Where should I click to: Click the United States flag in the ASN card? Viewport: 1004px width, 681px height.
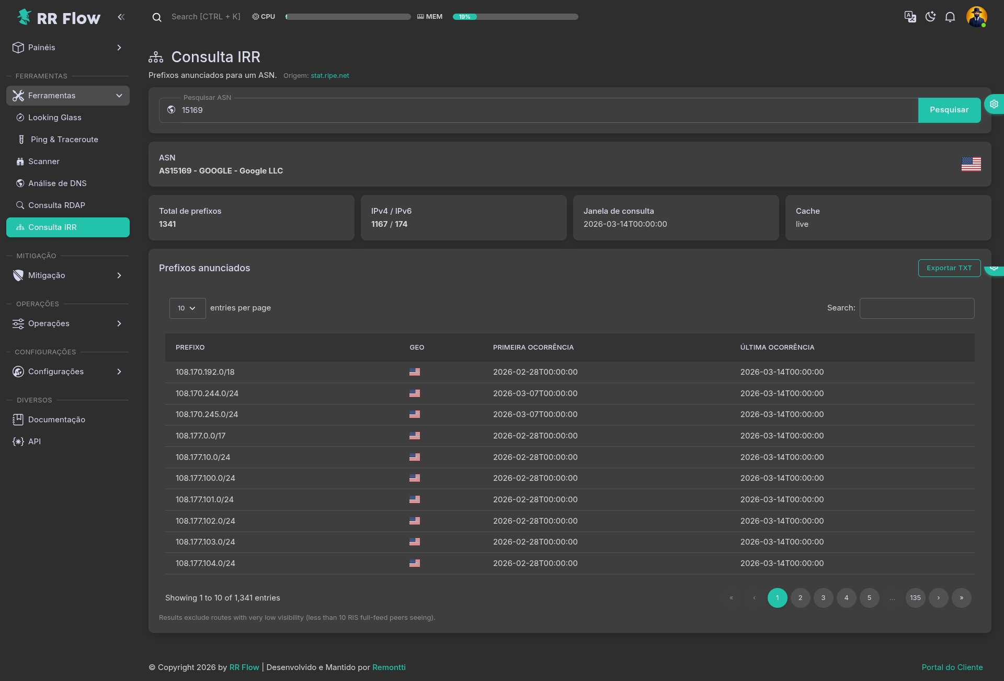(x=971, y=164)
